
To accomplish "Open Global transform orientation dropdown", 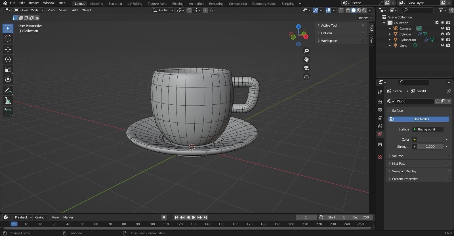I will pyautogui.click(x=163, y=10).
